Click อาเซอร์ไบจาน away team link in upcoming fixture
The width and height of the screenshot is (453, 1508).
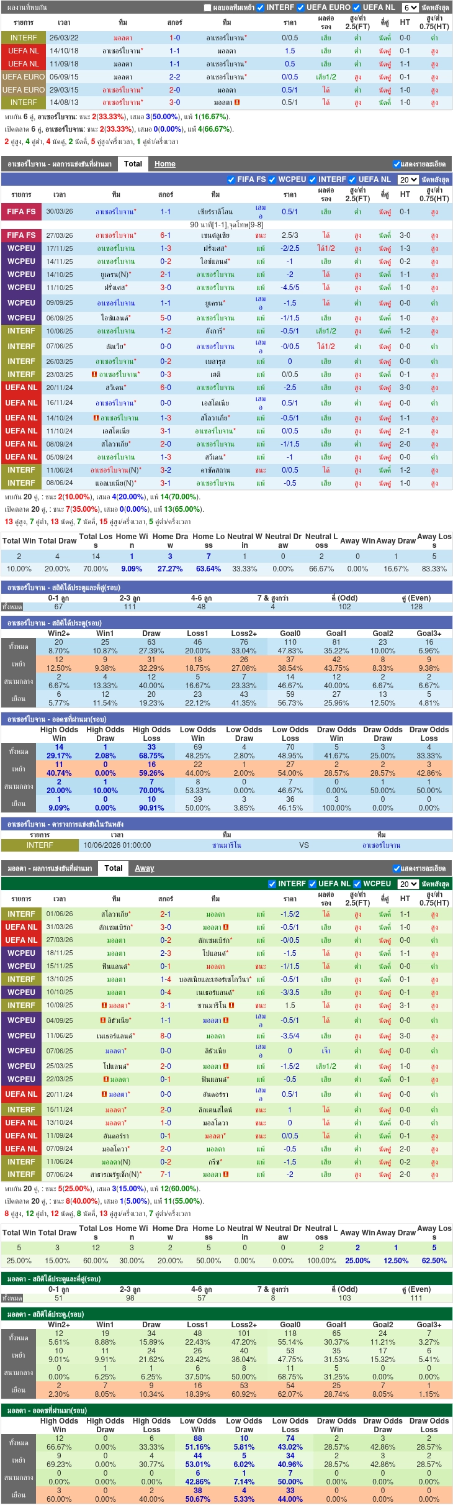click(381, 845)
